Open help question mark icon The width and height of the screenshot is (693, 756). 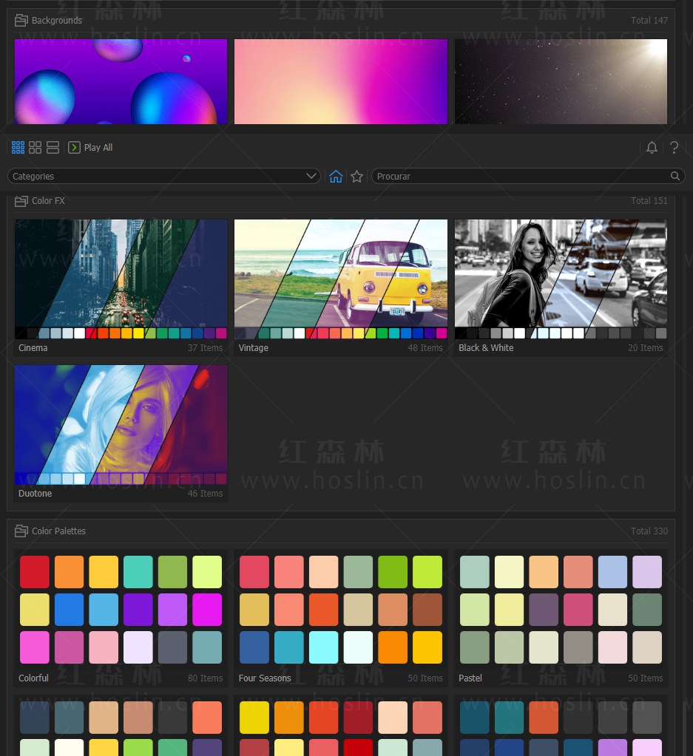point(675,148)
